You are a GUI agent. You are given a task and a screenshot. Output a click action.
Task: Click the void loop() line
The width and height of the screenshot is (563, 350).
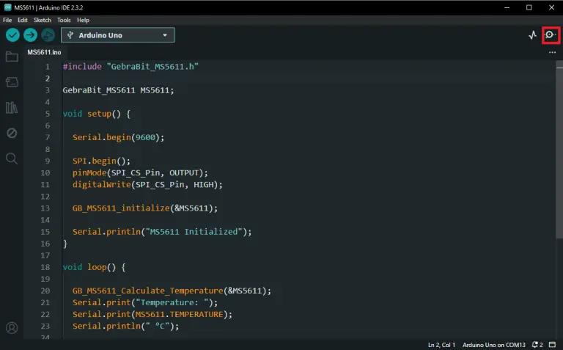pos(94,267)
